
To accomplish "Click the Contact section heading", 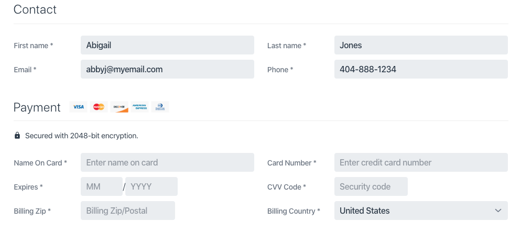I will (x=35, y=9).
